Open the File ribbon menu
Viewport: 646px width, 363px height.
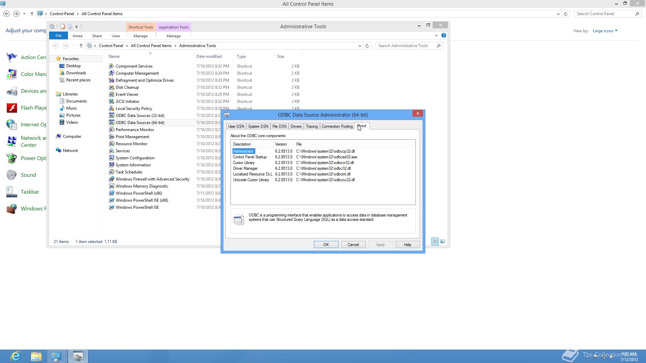pos(59,36)
